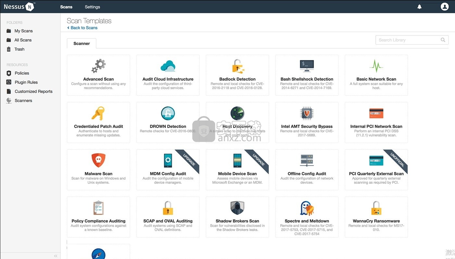Open the Internal PCI Network Scan card icon
This screenshot has width=455, height=259.
coord(376,113)
